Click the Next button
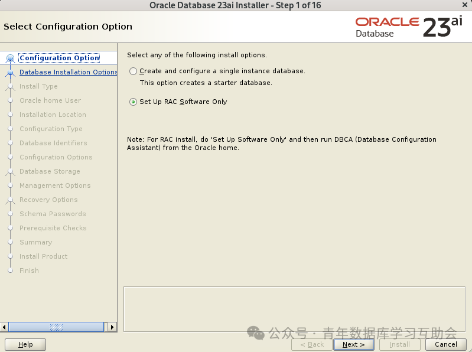 (353, 344)
